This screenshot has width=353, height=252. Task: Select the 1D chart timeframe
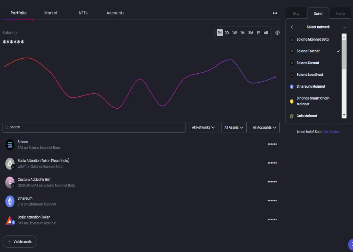pos(227,33)
